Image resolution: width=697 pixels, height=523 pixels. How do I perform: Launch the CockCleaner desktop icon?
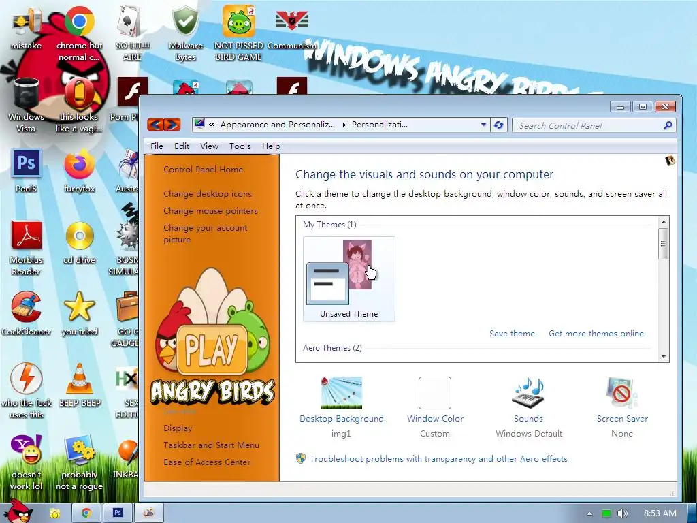(26, 313)
